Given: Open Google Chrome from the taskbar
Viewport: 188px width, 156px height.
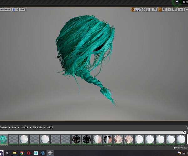Looking at the screenshot, I should 22,153.
